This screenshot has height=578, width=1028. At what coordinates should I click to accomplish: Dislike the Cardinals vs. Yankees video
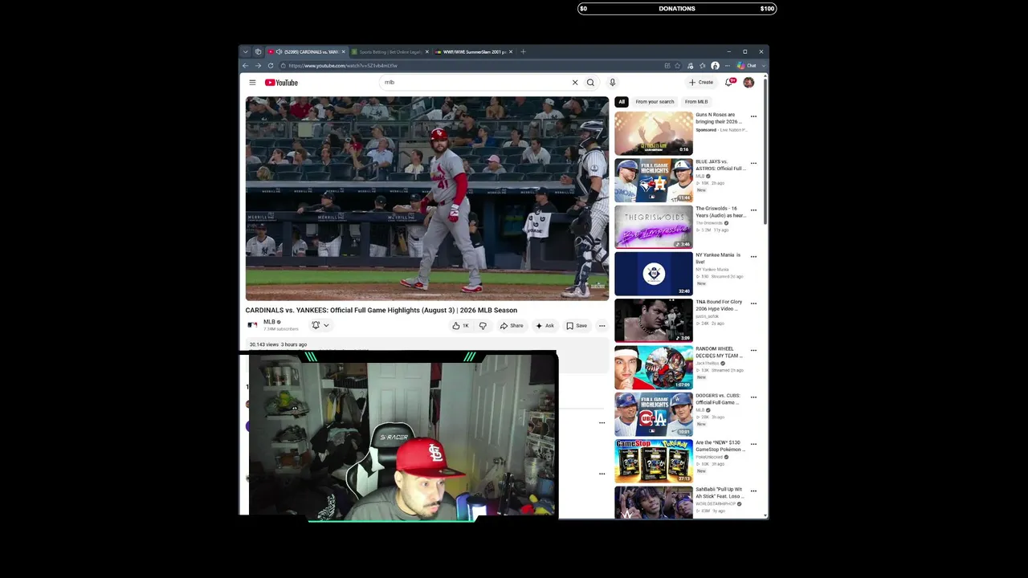click(x=483, y=326)
